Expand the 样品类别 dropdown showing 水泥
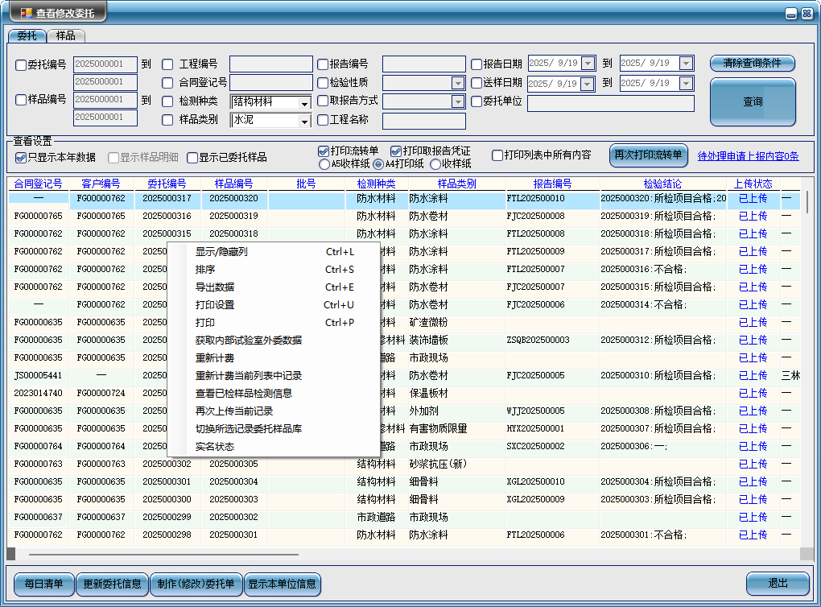Image resolution: width=821 pixels, height=607 pixels. coord(303,122)
